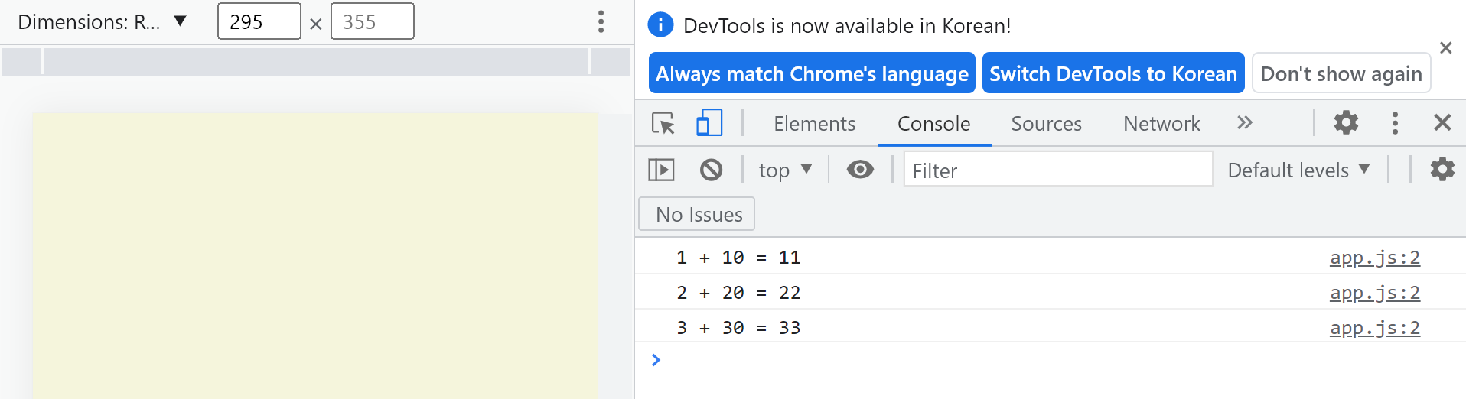The image size is (1466, 399).
Task: Open the Customize DevTools three-dot menu
Action: 1395,123
